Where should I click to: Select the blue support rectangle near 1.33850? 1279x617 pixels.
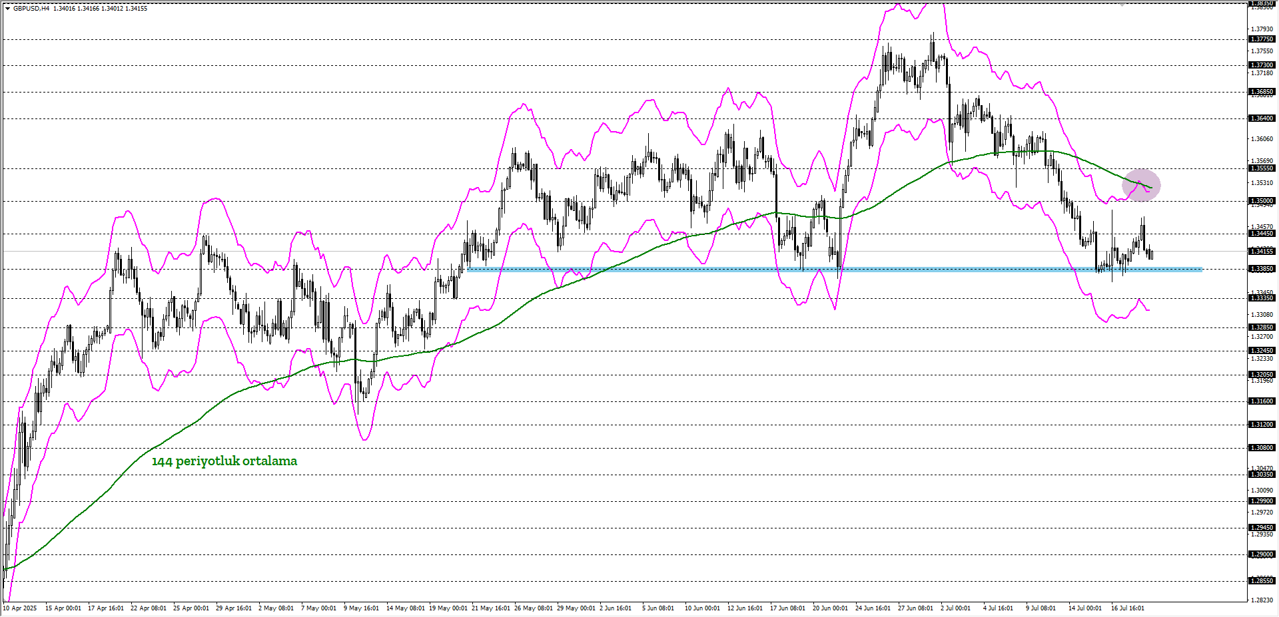tap(835, 270)
